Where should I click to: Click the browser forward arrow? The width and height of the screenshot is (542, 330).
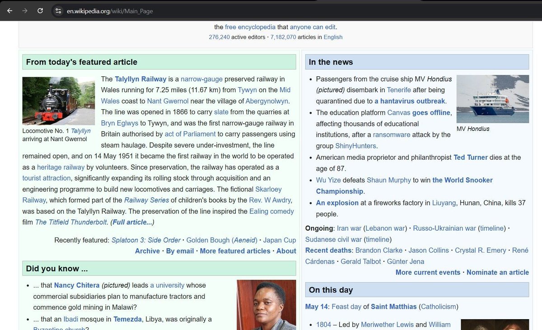24,11
